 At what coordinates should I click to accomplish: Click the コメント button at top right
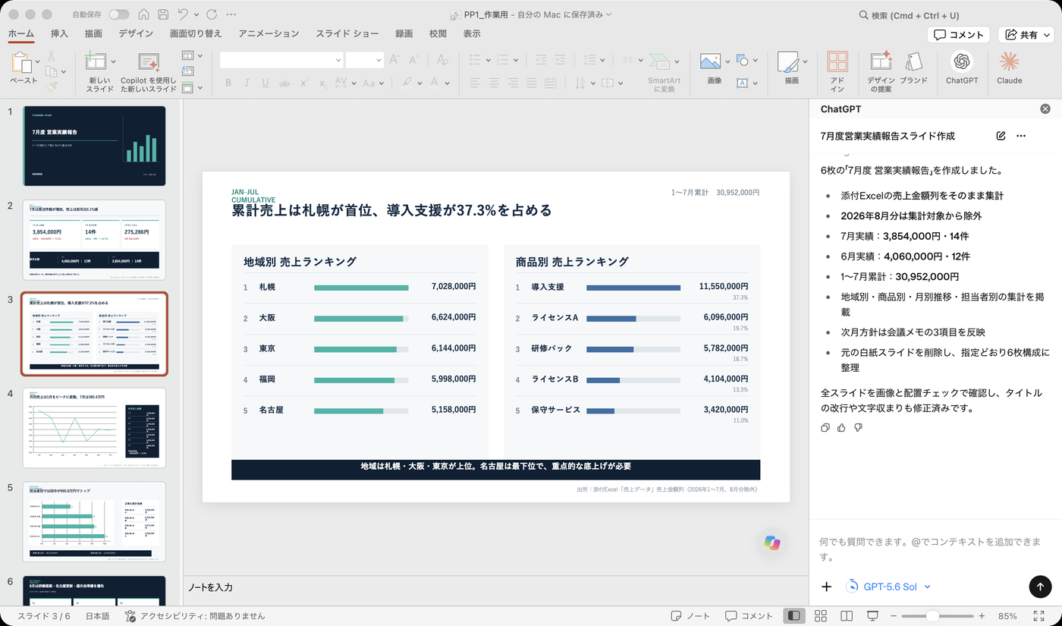click(x=959, y=34)
